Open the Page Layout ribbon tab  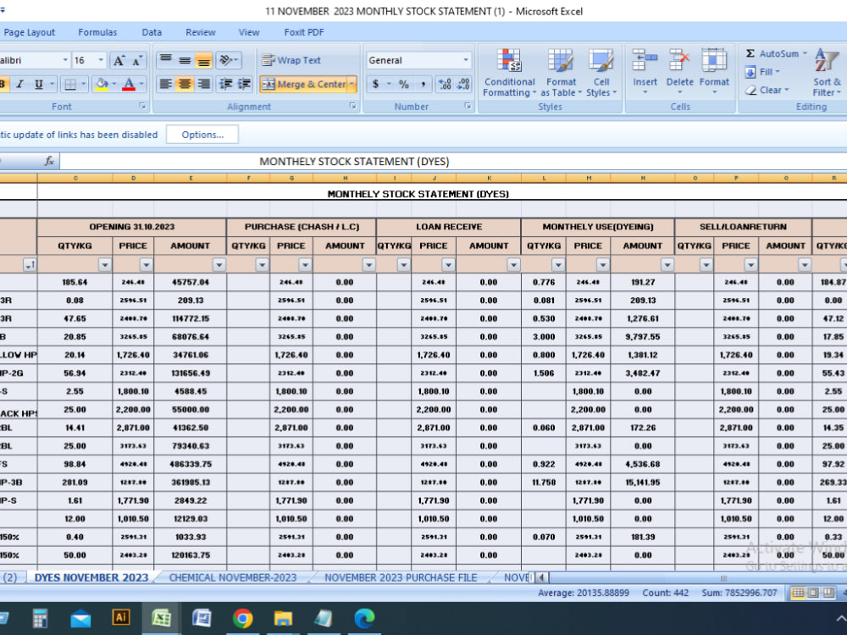29,32
